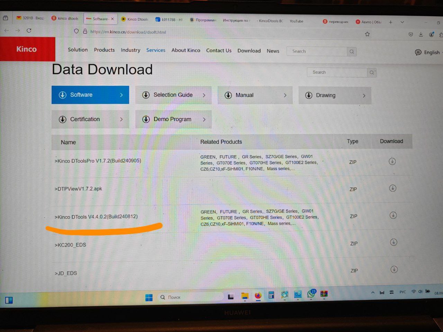Viewport: 443px width, 332px height.
Task: Click Firefox icon in the taskbar
Action: pos(258,296)
